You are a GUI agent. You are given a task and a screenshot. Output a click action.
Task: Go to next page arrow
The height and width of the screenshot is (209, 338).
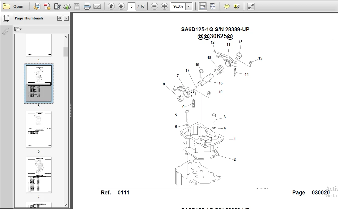(x=121, y=6)
